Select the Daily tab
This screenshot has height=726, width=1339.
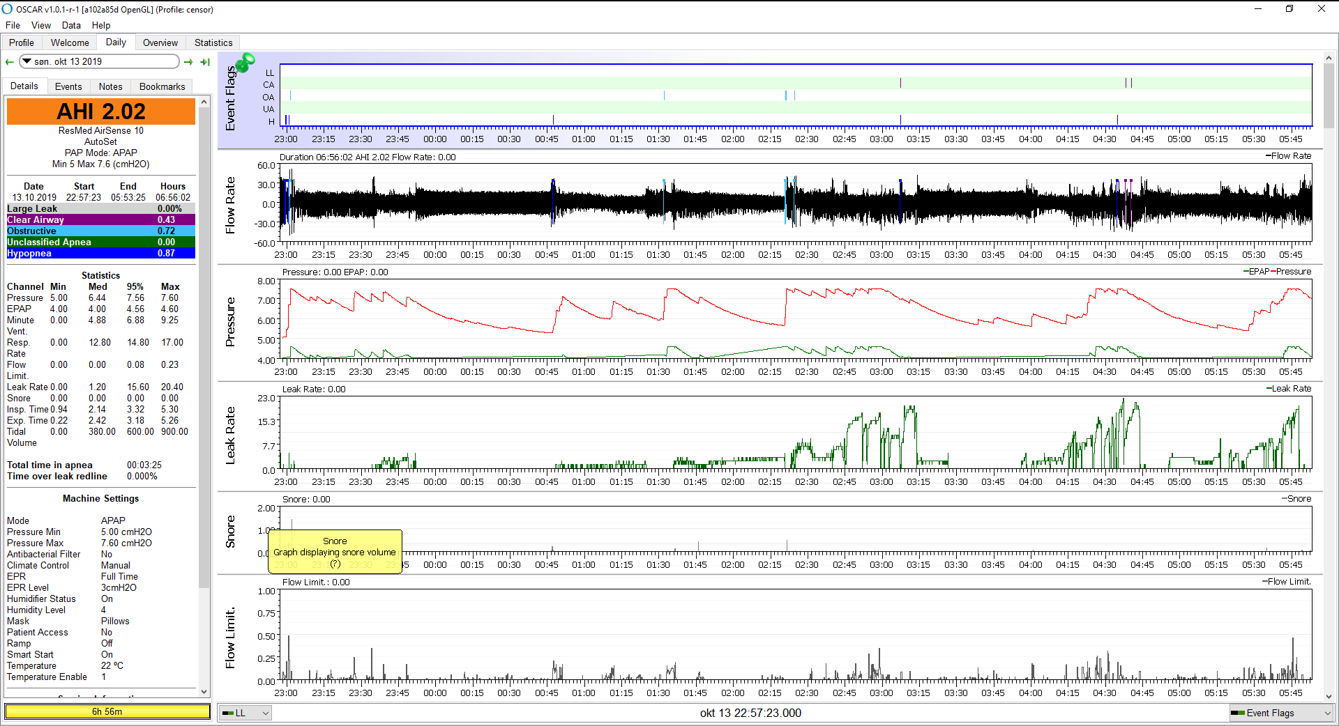[116, 42]
